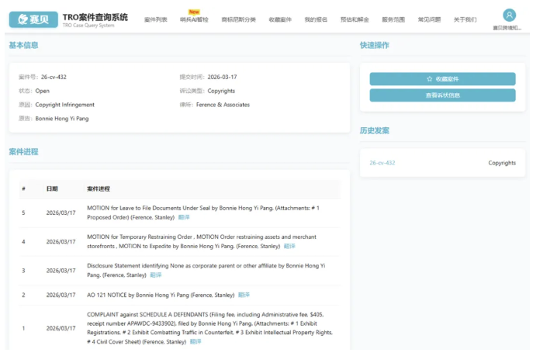Open 常见问题 page
This screenshot has width=533, height=356.
coord(429,19)
